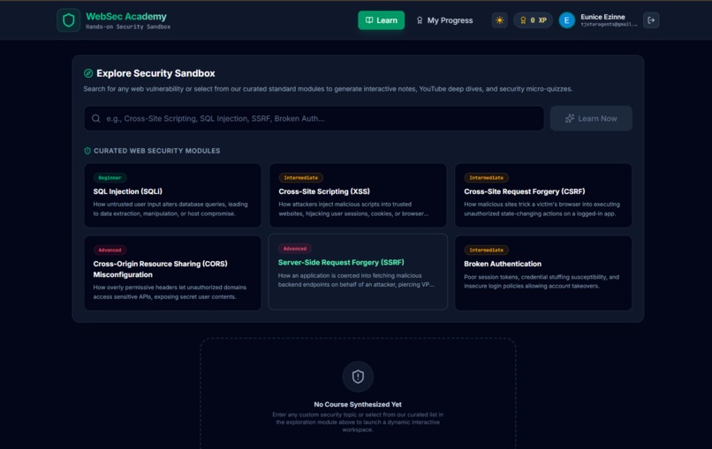Image resolution: width=712 pixels, height=449 pixels.
Task: Click the shield icon beside Curated Web Security Modules
Action: point(87,151)
